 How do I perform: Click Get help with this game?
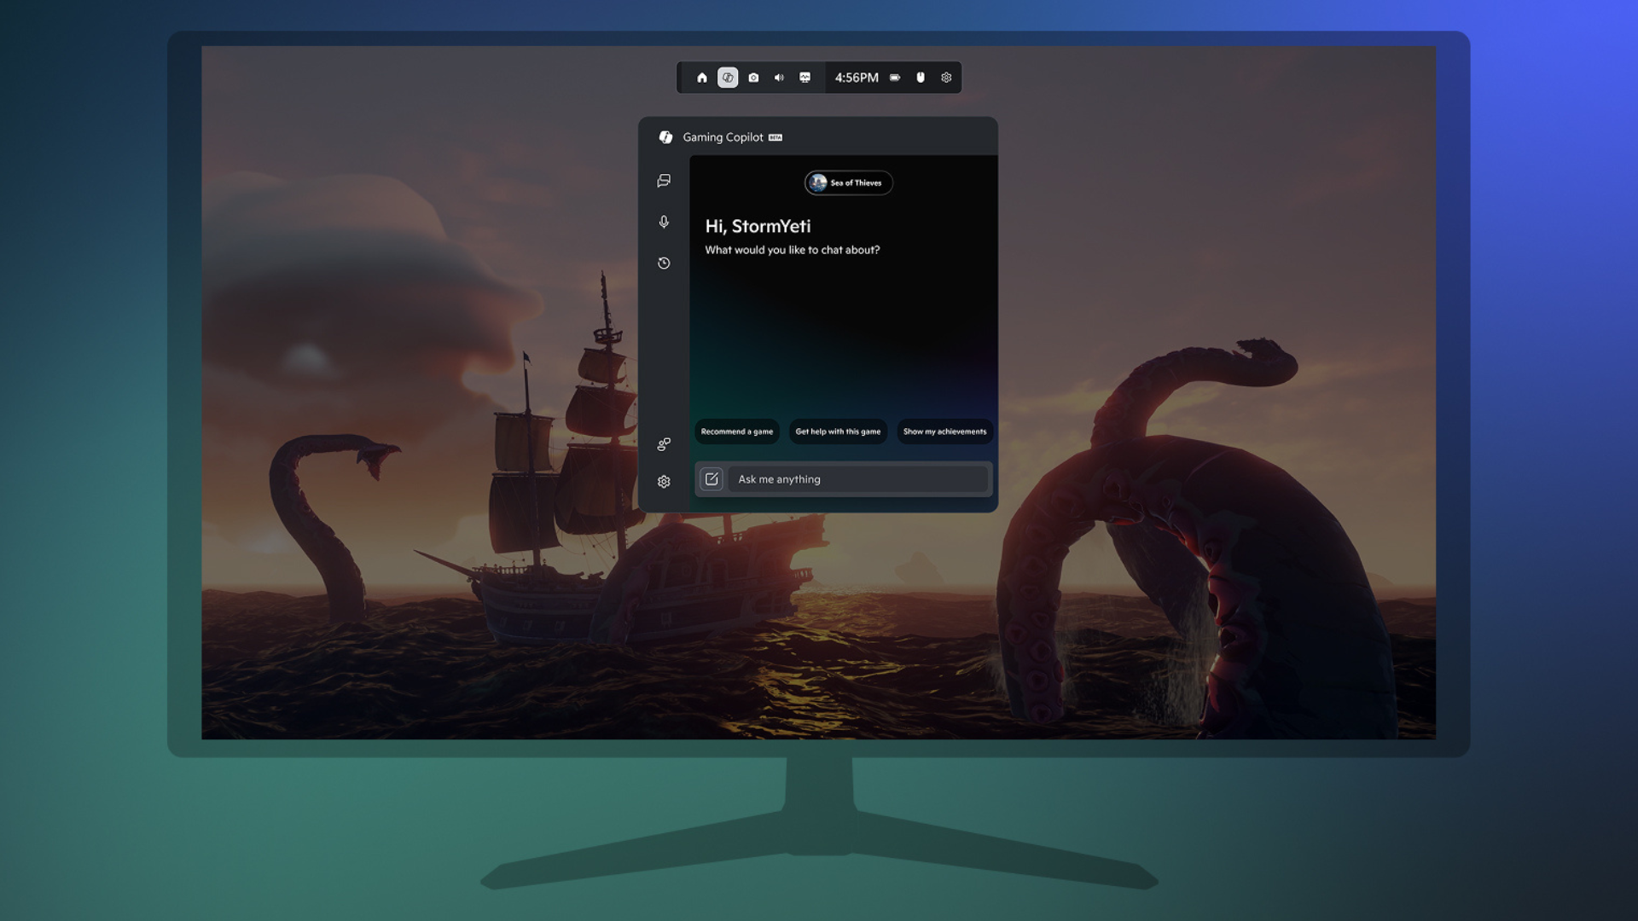click(838, 432)
